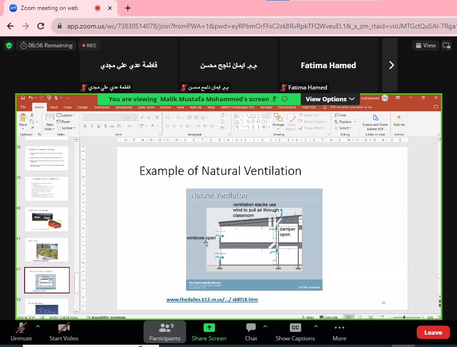This screenshot has height=347, width=457.
Task: Expand audio options arrow beside Unmute
Action: click(x=37, y=326)
